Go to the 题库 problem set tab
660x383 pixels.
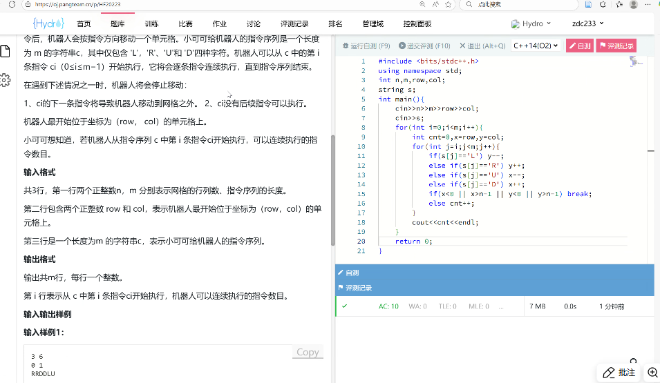pyautogui.click(x=117, y=23)
